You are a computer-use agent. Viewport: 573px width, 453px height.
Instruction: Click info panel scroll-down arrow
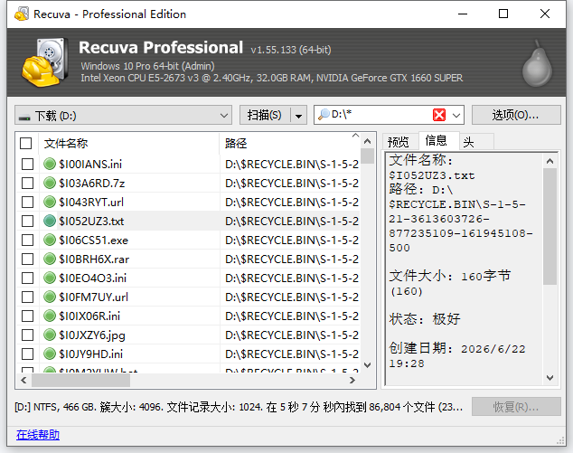(x=550, y=377)
